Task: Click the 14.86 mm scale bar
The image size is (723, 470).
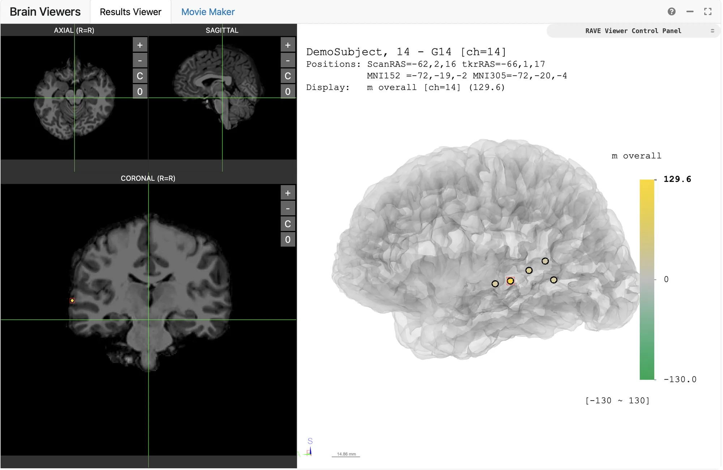Action: pos(346,454)
